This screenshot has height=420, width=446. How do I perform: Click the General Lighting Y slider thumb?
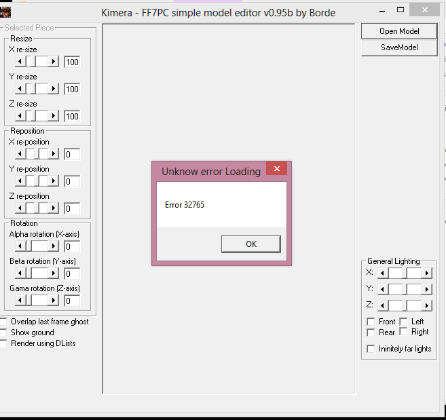405,289
